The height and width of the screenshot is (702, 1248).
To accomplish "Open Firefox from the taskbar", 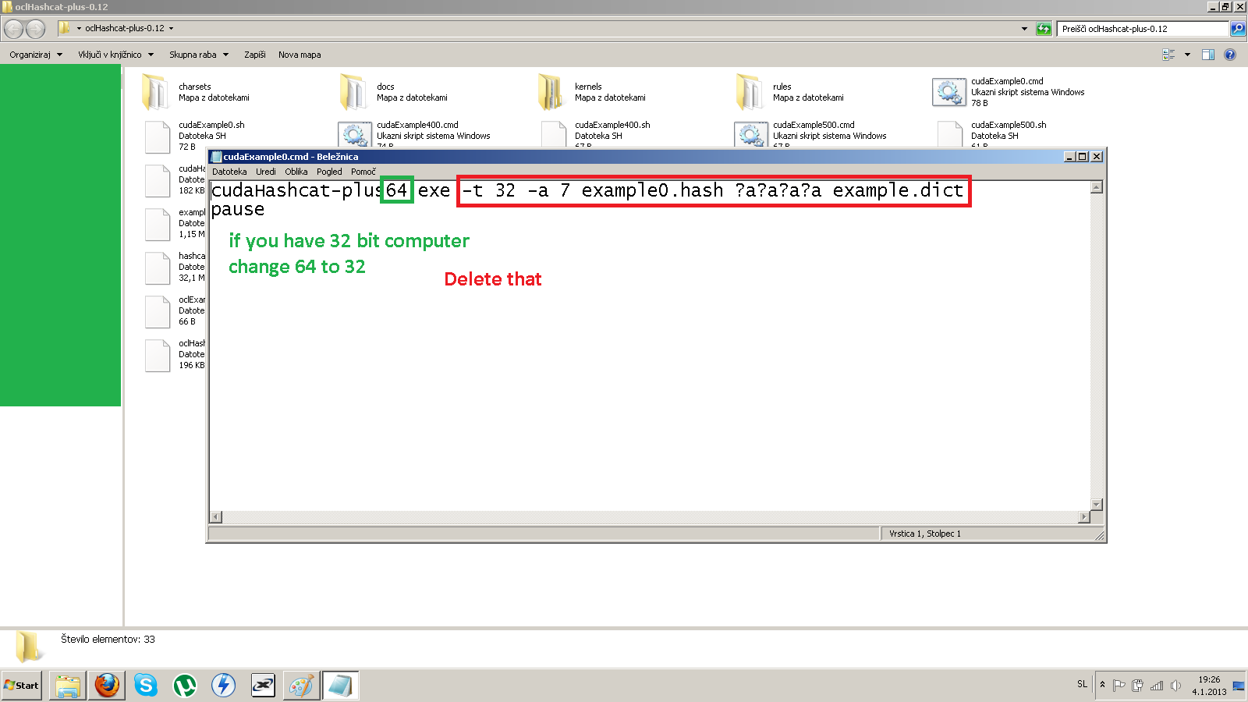I will [107, 686].
